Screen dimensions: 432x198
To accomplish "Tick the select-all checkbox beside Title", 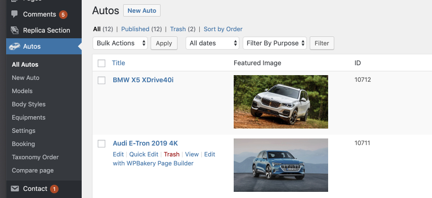I will click(102, 63).
